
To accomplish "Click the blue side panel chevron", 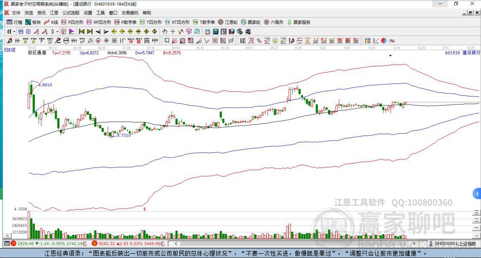I will coord(477,194).
